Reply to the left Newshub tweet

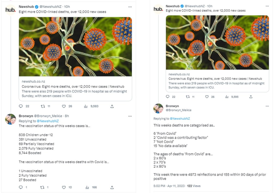pyautogui.click(x=21, y=106)
